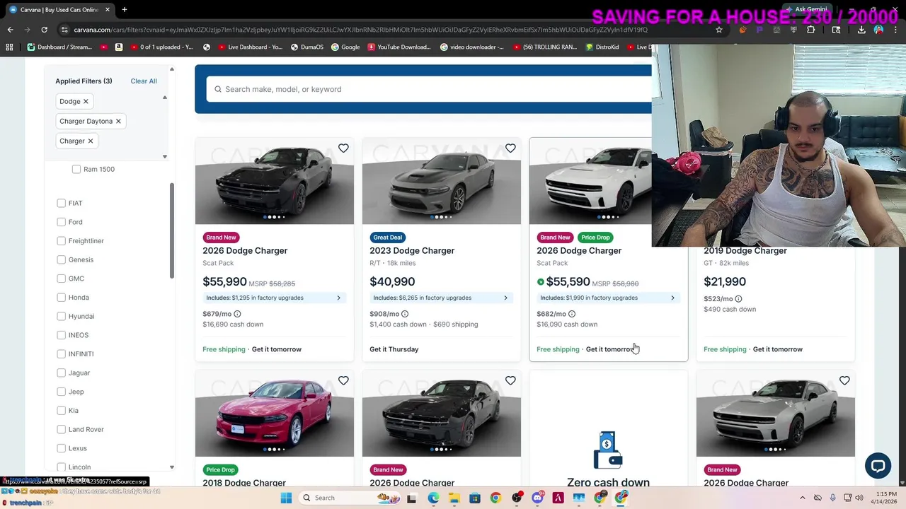Screen dimensions: 906x509
Task: Open Chrome downloads
Action: 861,30
